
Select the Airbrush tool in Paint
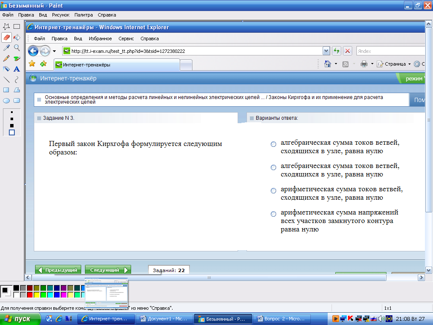point(6,69)
